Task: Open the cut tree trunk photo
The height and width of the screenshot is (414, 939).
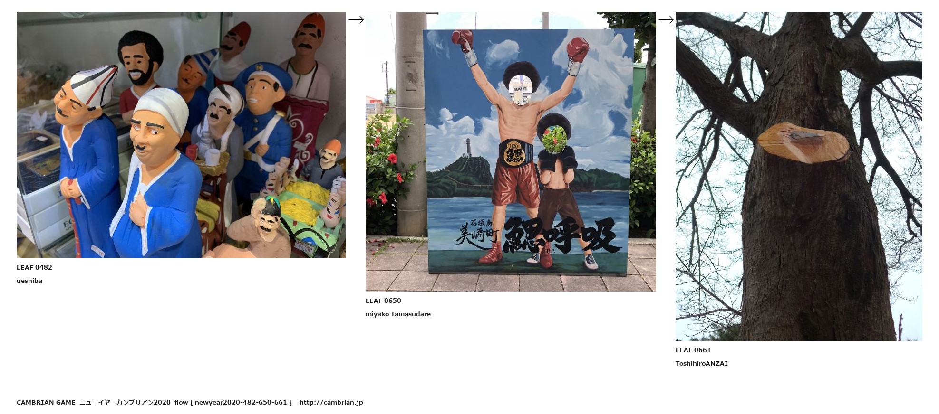Action: (799, 176)
